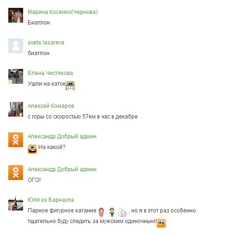The height and width of the screenshot is (236, 226).
Task: Click orange OK logo avatar beside На какой?
Action: click(x=16, y=140)
